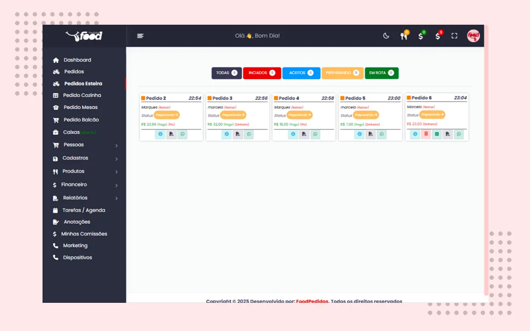Open the dollar icon with red badge
The width and height of the screenshot is (530, 331).
(x=438, y=36)
